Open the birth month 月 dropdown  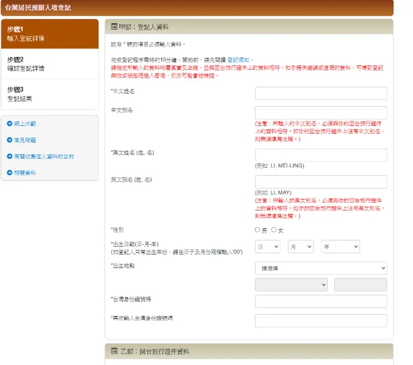pos(299,247)
